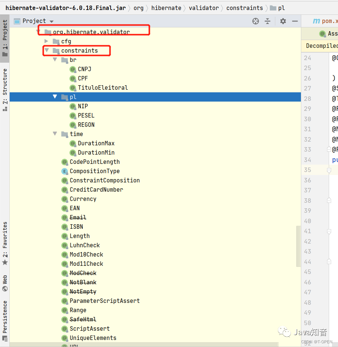Click the org breadcrumb segment
This screenshot has height=347, width=338.
[x=138, y=8]
